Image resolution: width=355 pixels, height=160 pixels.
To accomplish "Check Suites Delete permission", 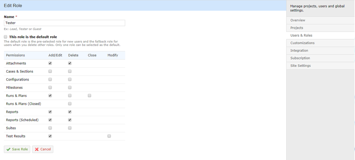I will point(70,128).
